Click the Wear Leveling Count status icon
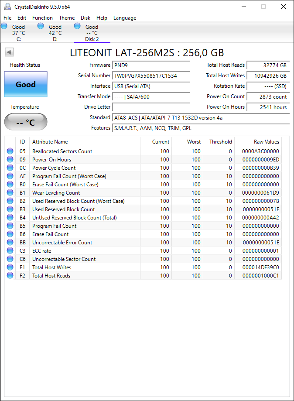 coord(10,192)
